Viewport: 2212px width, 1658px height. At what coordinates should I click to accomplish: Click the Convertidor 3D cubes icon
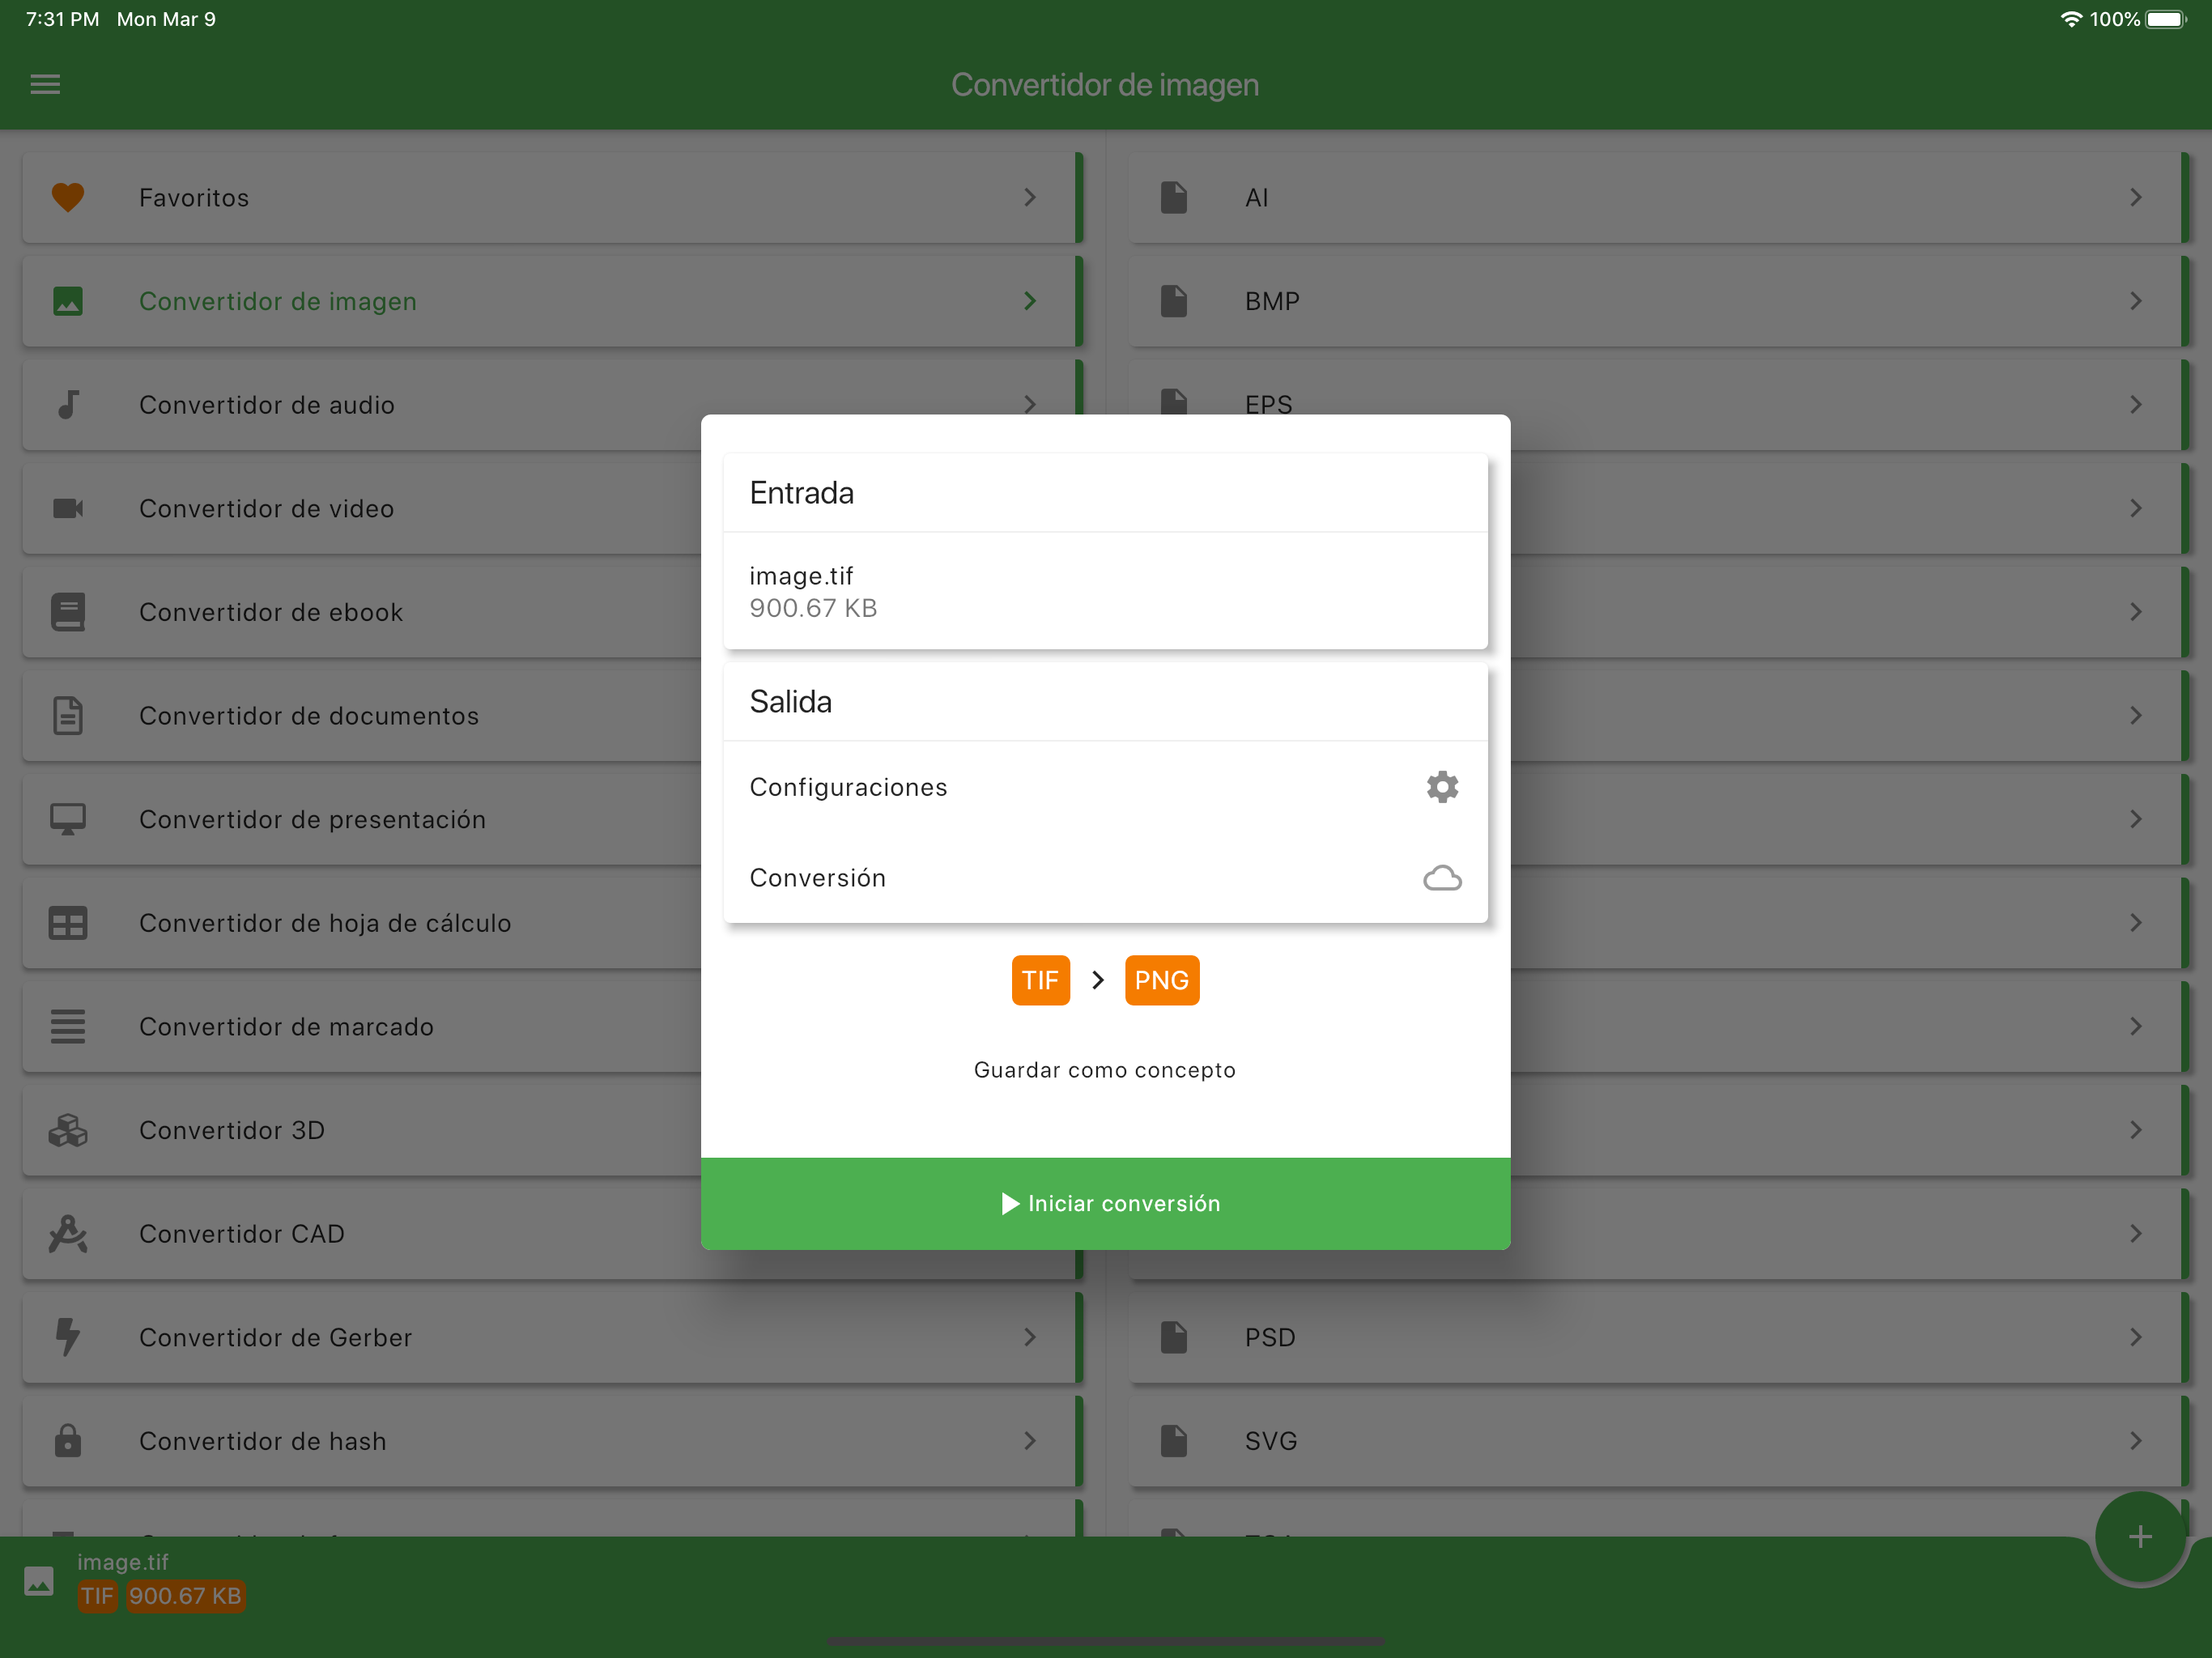(68, 1130)
